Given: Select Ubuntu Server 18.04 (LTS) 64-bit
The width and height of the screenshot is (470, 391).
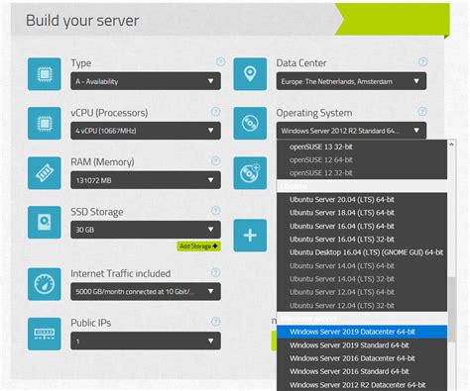Looking at the screenshot, I should [362, 213].
